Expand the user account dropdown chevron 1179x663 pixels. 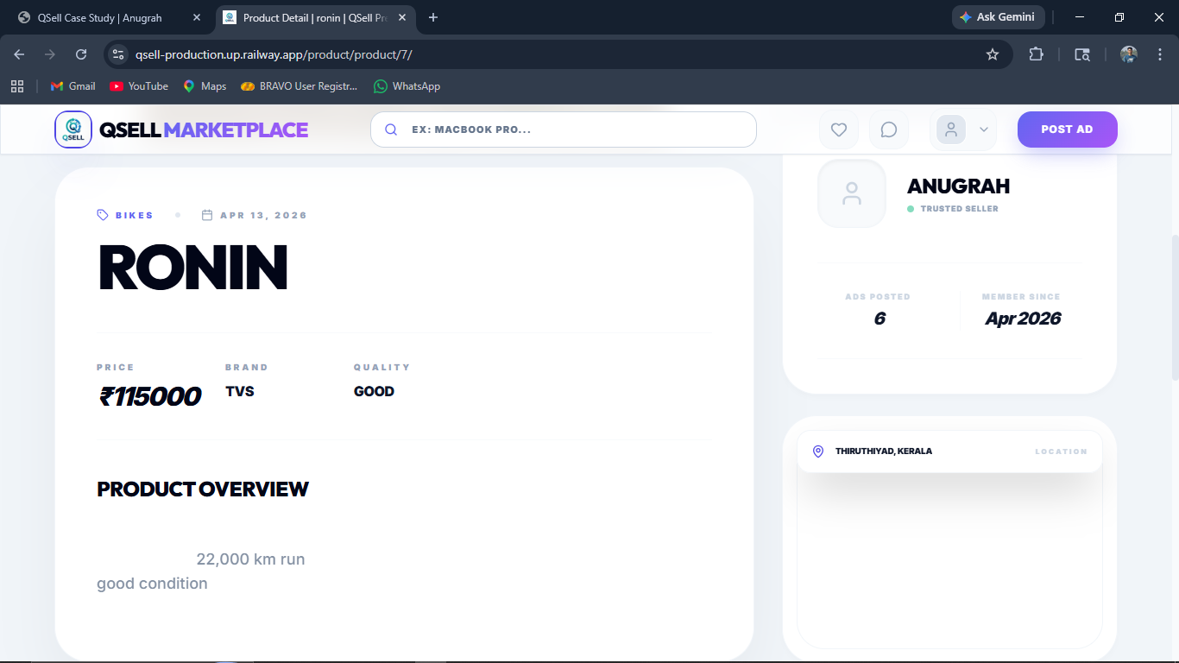[983, 129]
